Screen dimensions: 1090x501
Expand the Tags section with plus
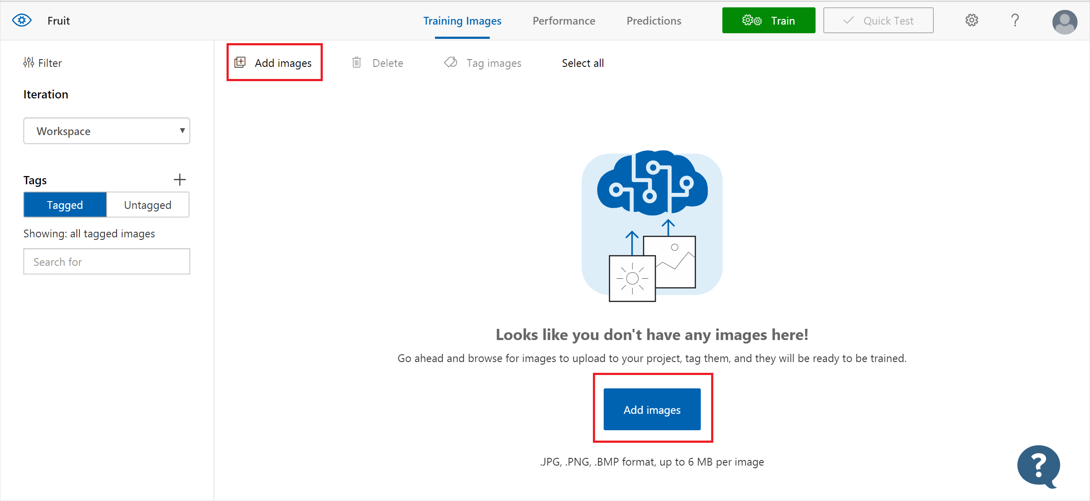click(180, 179)
